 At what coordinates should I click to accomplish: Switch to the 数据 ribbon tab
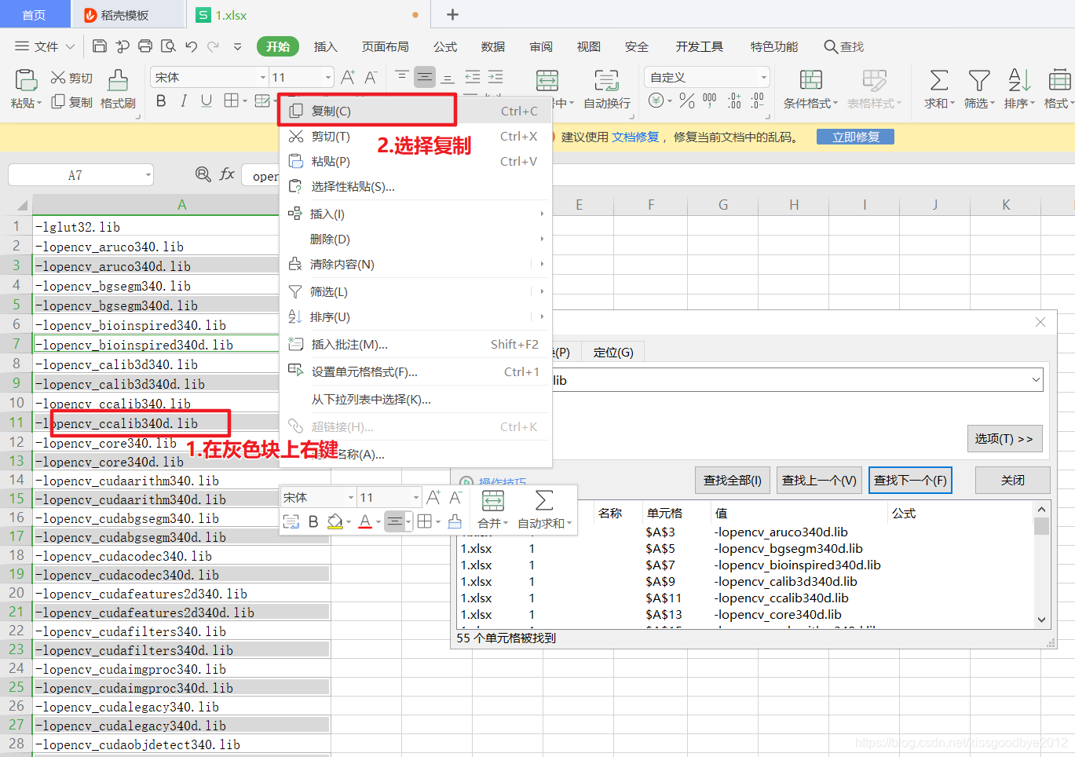pos(492,46)
